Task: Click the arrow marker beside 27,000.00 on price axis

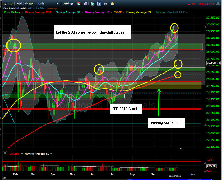Action: coord(205,27)
